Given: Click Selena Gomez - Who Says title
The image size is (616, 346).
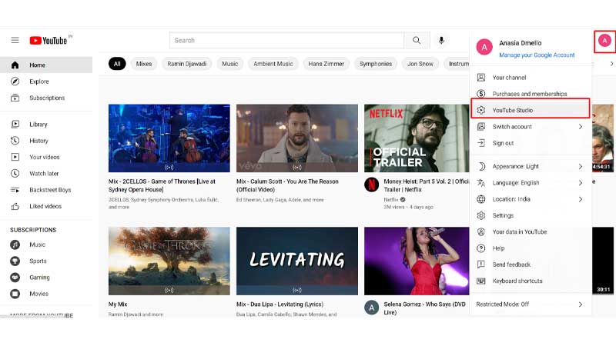Looking at the screenshot, I should coord(425,308).
